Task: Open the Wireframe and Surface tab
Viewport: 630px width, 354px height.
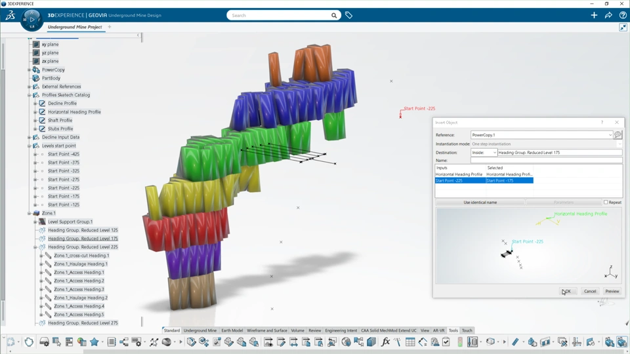Action: pyautogui.click(x=267, y=330)
